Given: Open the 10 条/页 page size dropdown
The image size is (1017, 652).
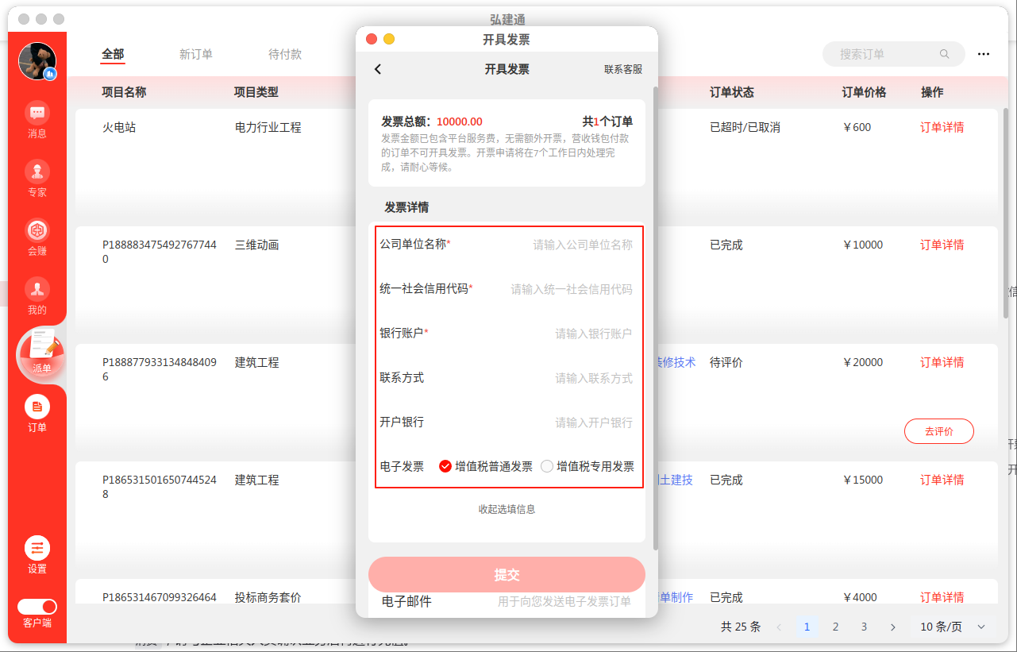Looking at the screenshot, I should tap(952, 627).
